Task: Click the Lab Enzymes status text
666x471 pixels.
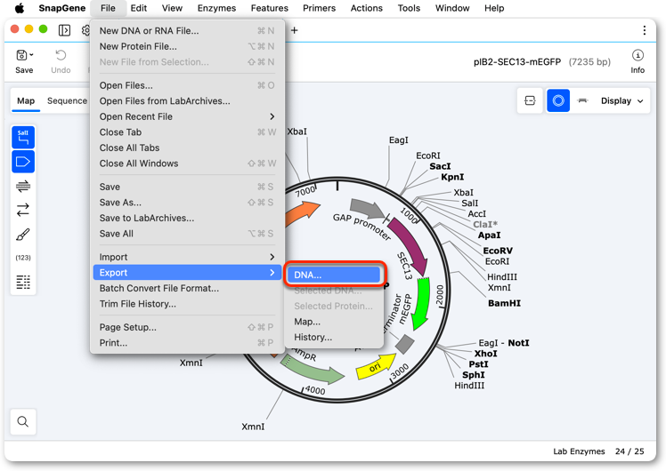Action: 579,451
